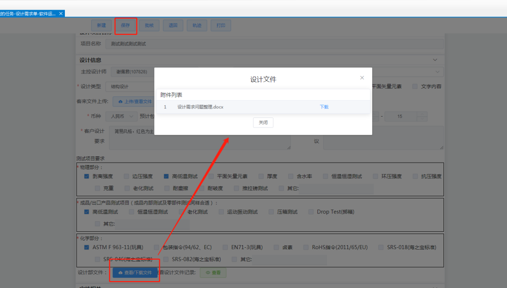
Task: Uncheck the ASTM F 963-11(玩具) checkbox
Action: [x=86, y=248]
